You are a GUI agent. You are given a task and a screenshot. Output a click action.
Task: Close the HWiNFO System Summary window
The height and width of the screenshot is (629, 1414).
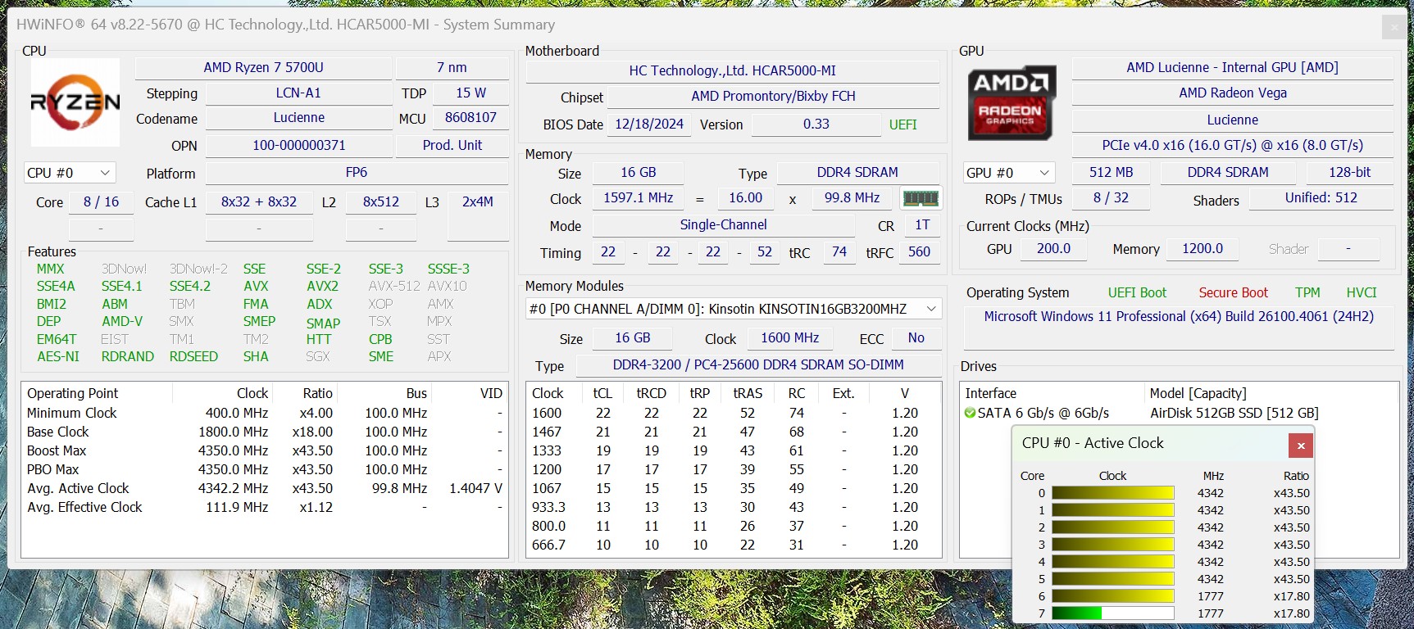coord(1394,27)
